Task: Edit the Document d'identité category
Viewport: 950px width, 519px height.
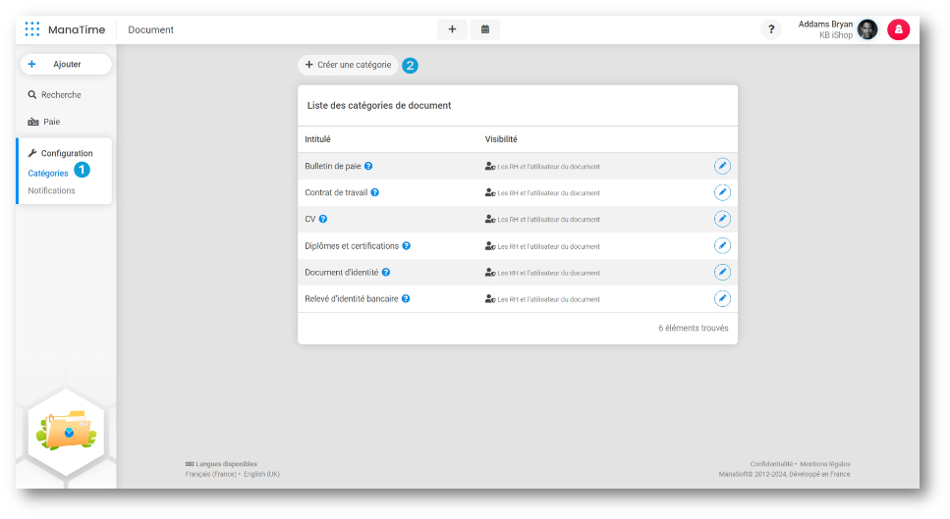Action: click(x=722, y=272)
